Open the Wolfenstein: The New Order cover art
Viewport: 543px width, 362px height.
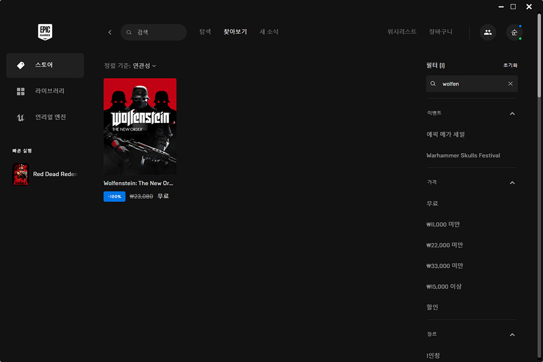(140, 126)
